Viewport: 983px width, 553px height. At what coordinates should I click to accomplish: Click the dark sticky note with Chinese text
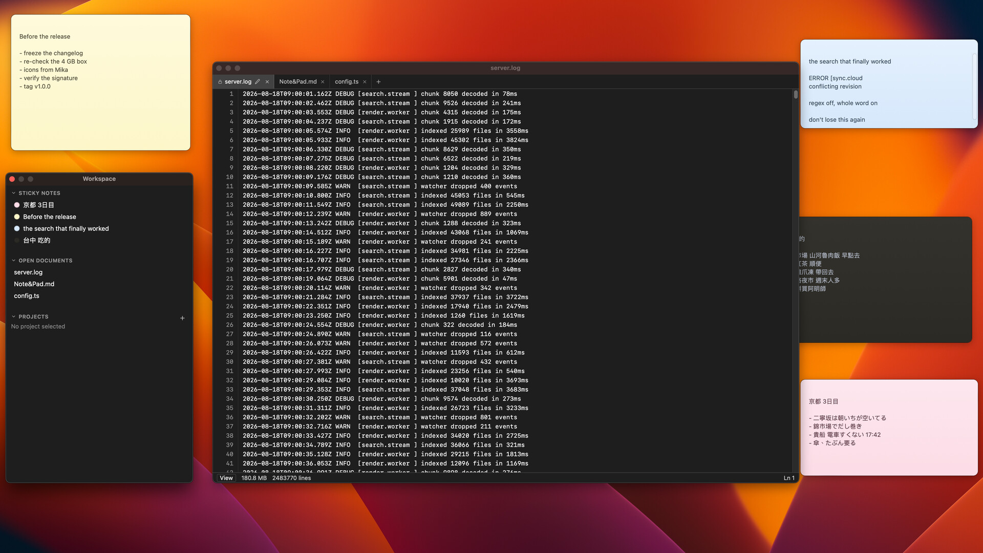885,280
